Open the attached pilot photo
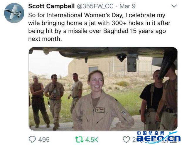182x145 pixels. tap(103, 89)
